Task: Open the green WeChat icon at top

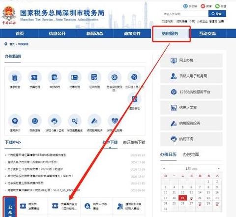Action: click(x=217, y=6)
